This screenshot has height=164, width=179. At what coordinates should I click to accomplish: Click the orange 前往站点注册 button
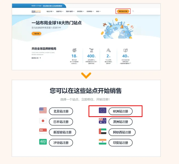tap(123, 11)
